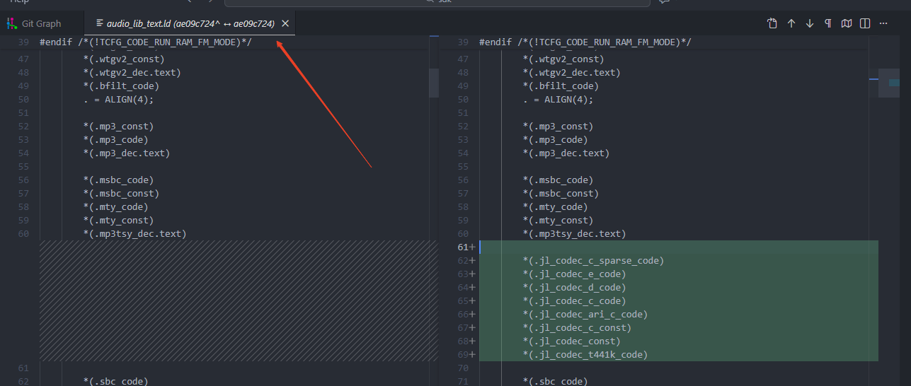This screenshot has width=911, height=386.
Task: Click *(.mty_code) in the right pane
Action: coord(556,207)
